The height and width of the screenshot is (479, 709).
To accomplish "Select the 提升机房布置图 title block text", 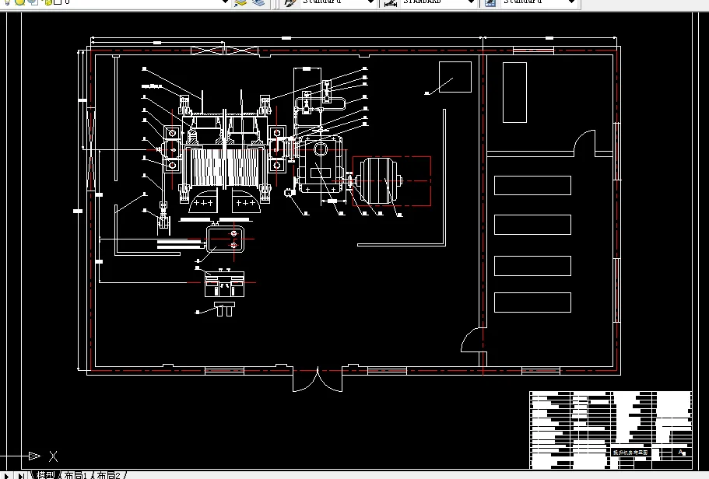I will click(630, 453).
